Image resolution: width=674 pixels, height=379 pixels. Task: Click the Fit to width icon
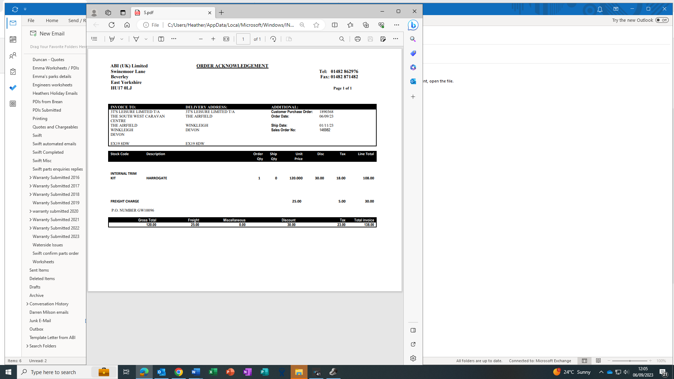click(226, 39)
